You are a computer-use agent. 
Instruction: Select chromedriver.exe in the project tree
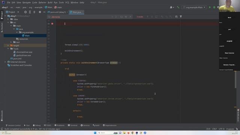click(x=23, y=52)
